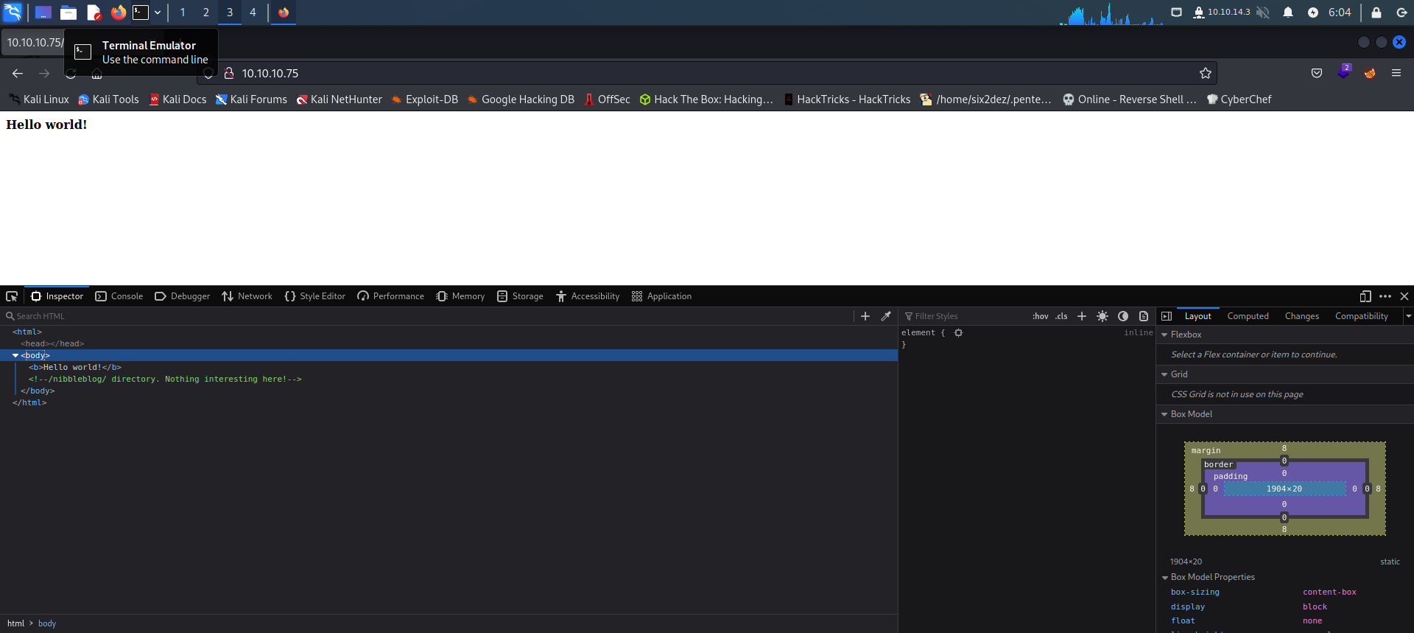Click the insecure connection padlock icon
The width and height of the screenshot is (1414, 633).
229,73
